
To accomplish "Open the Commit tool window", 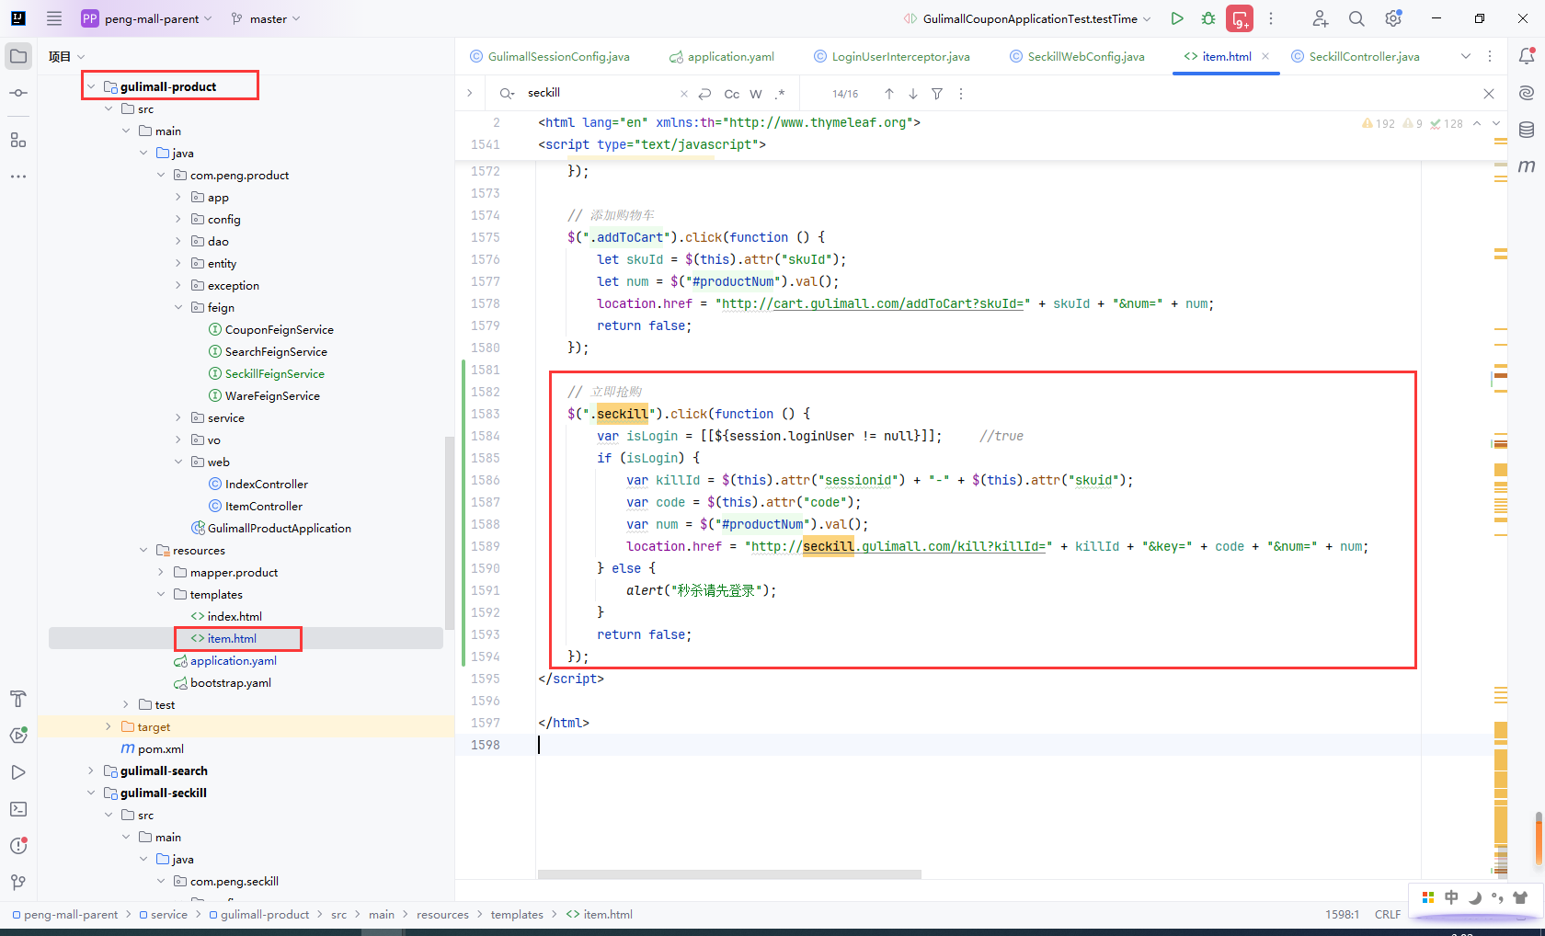I will [x=18, y=93].
